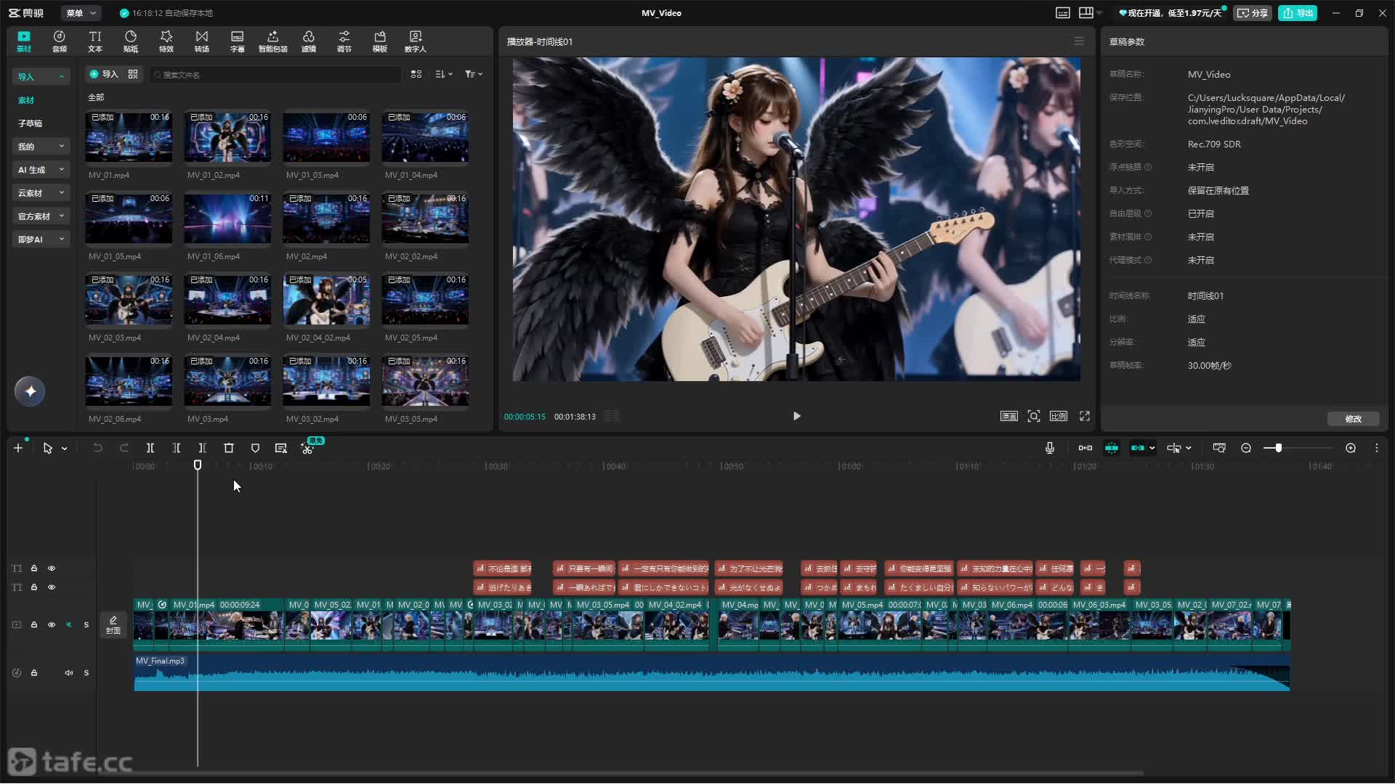
Task: Click the focus scan icon in player
Action: [x=1034, y=416]
